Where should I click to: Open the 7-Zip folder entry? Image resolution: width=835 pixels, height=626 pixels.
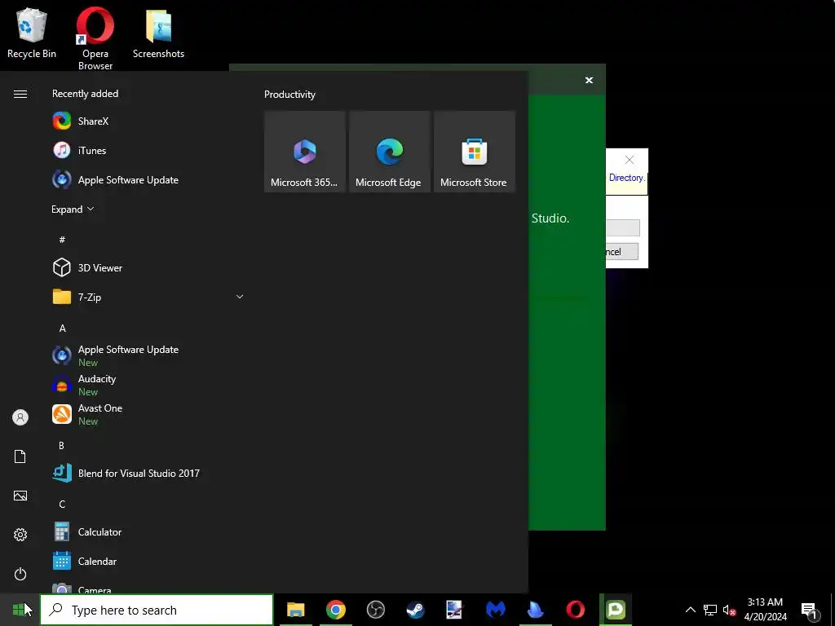(x=148, y=297)
